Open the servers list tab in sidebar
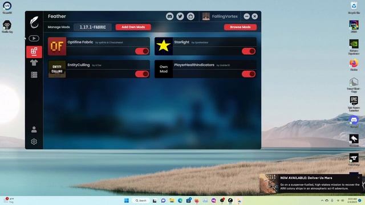Screen dimensions: 365x205 (34, 75)
